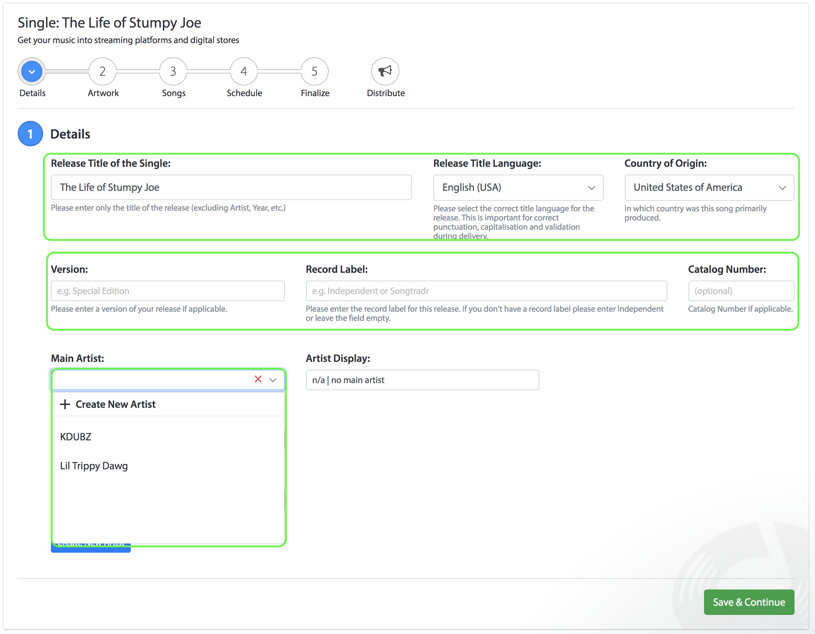Open the Release Title Language dropdown
815x634 pixels.
(x=518, y=187)
